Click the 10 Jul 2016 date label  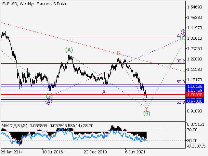[53, 152]
